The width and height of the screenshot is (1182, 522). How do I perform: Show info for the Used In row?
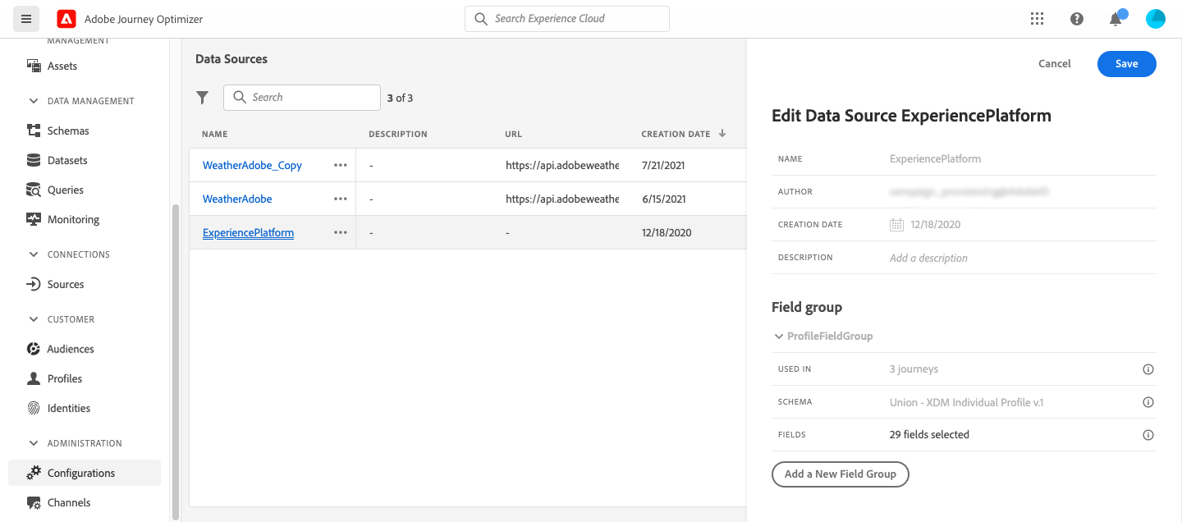click(1148, 369)
